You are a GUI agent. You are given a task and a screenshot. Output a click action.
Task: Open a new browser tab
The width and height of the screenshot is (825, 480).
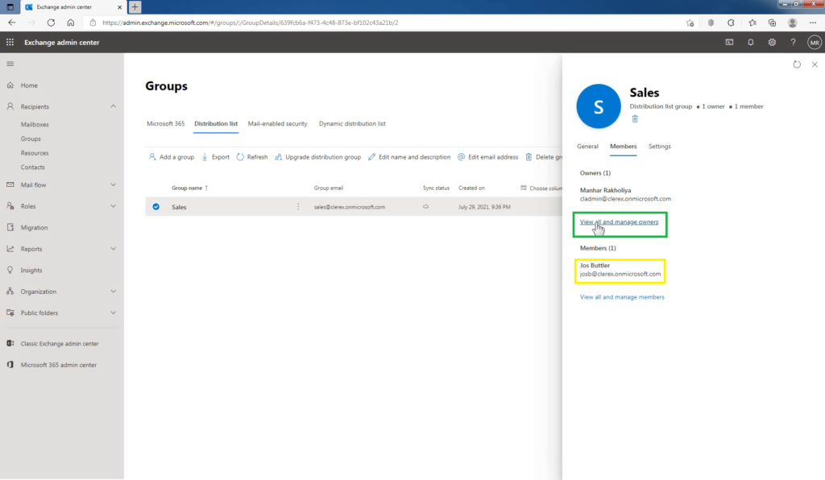pos(135,6)
